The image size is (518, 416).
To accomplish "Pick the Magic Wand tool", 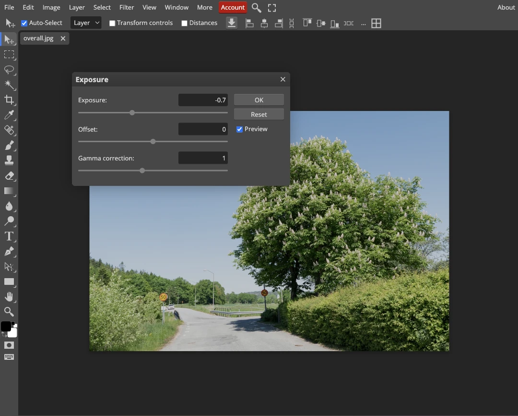I will click(9, 85).
